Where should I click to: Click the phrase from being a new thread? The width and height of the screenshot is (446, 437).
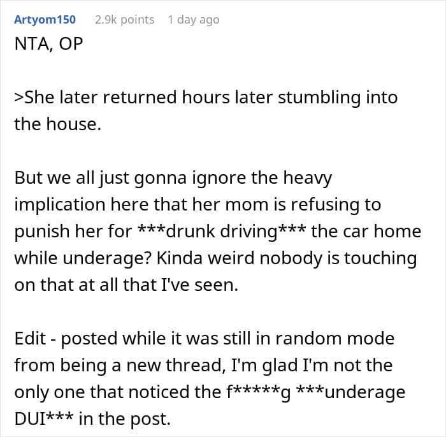[x=118, y=366]
